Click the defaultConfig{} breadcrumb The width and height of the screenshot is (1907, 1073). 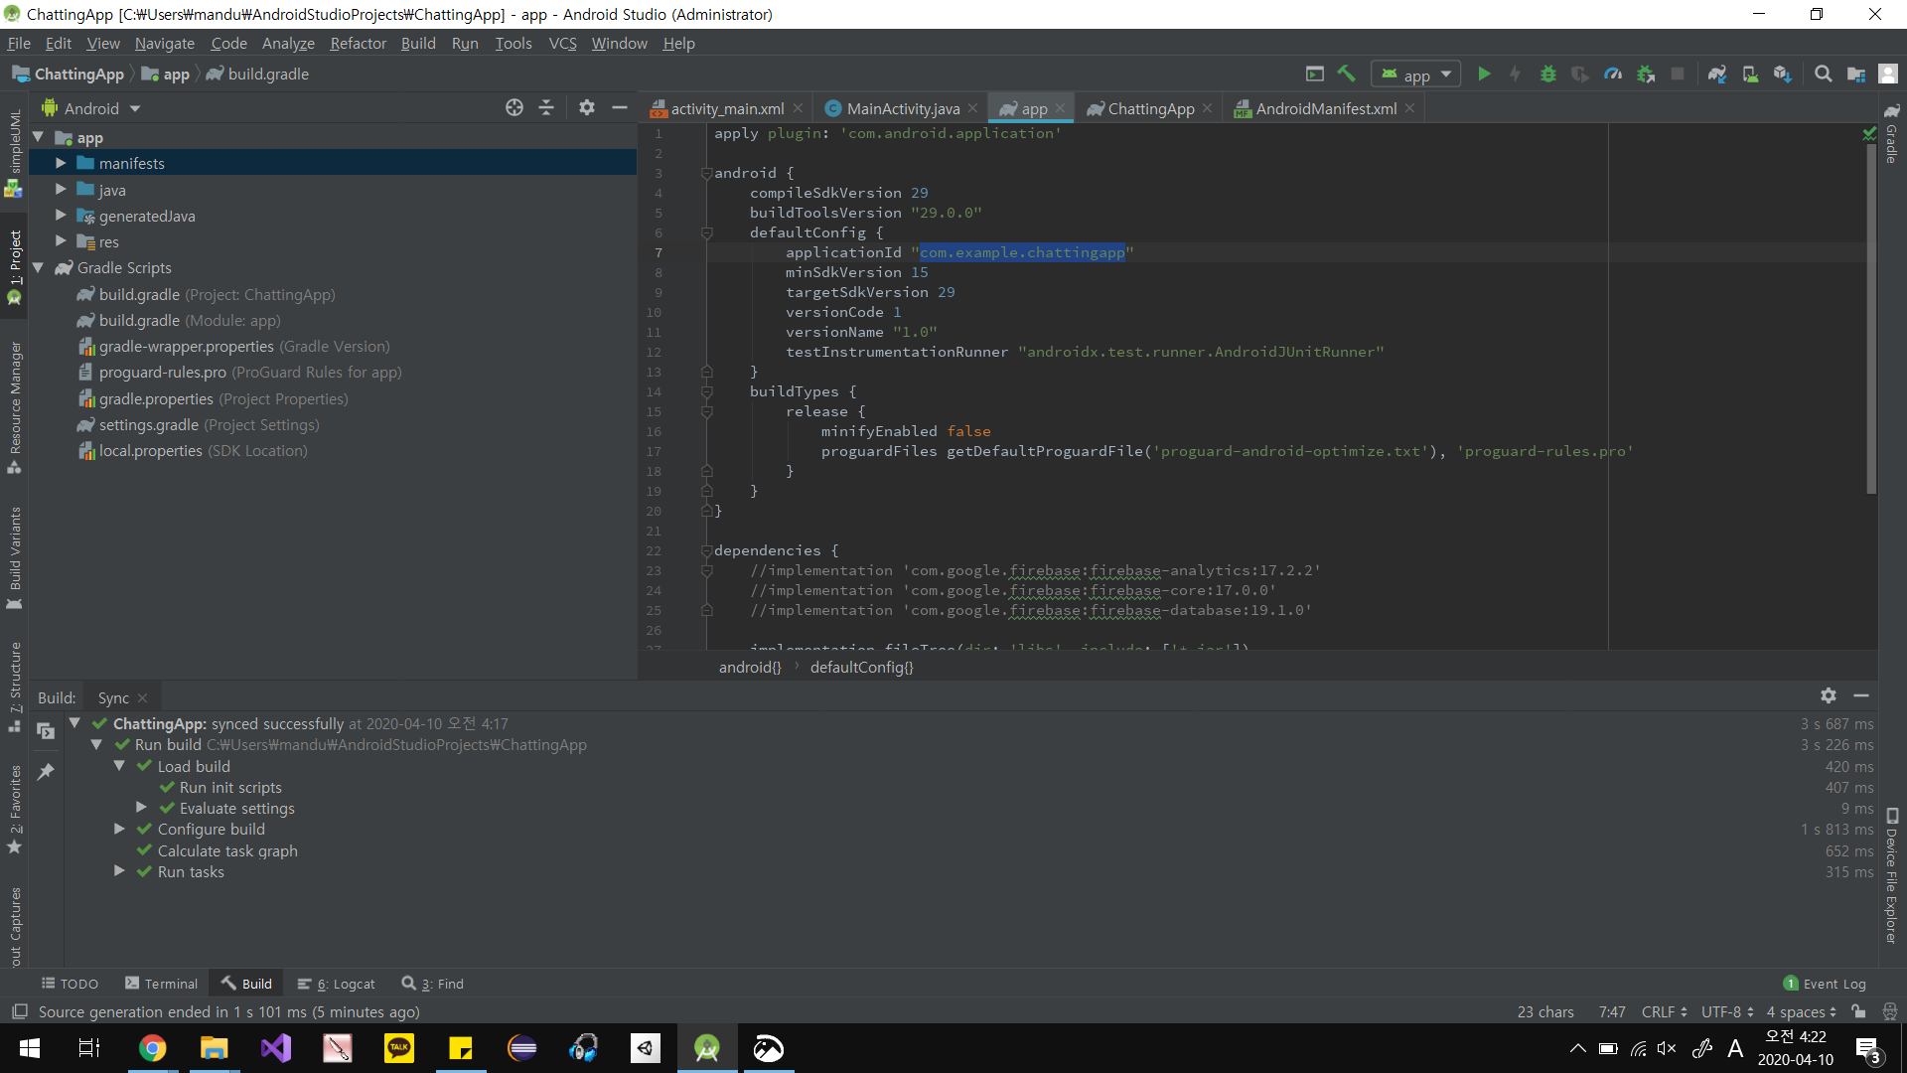861,667
